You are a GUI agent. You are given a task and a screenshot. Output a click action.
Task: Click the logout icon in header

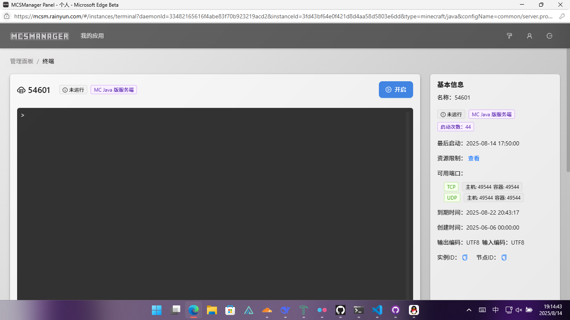pos(550,36)
